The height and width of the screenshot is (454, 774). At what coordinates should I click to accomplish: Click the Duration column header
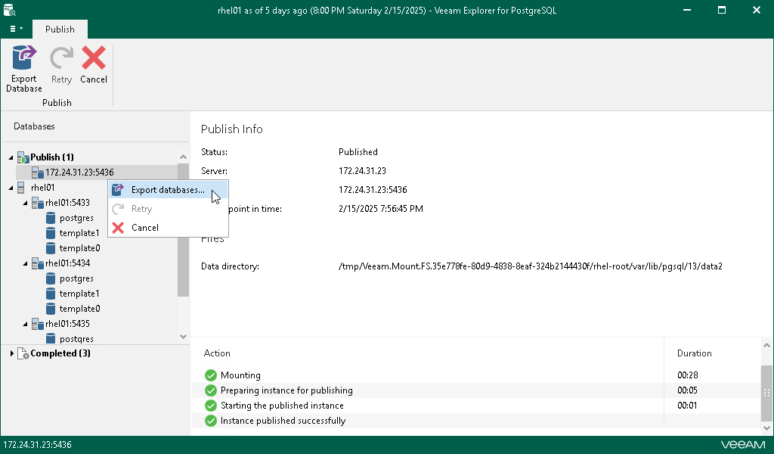click(694, 353)
